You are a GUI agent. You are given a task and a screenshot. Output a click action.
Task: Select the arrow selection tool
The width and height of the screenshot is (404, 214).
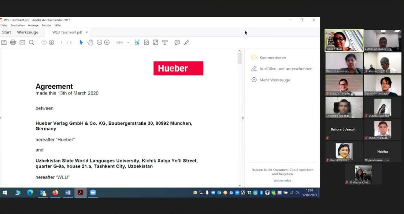tap(81, 42)
